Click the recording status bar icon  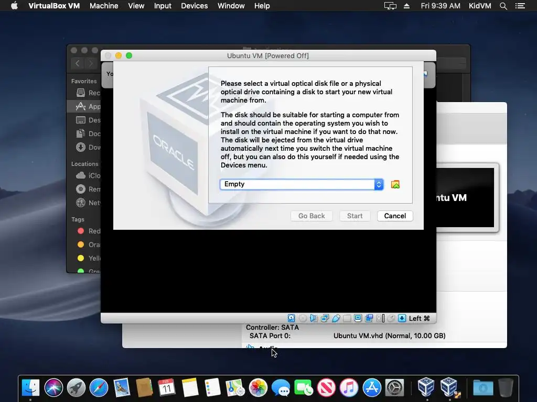369,318
